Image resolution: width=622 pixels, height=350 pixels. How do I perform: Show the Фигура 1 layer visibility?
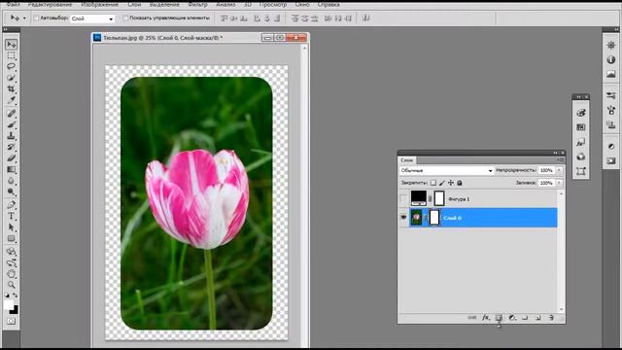click(403, 198)
